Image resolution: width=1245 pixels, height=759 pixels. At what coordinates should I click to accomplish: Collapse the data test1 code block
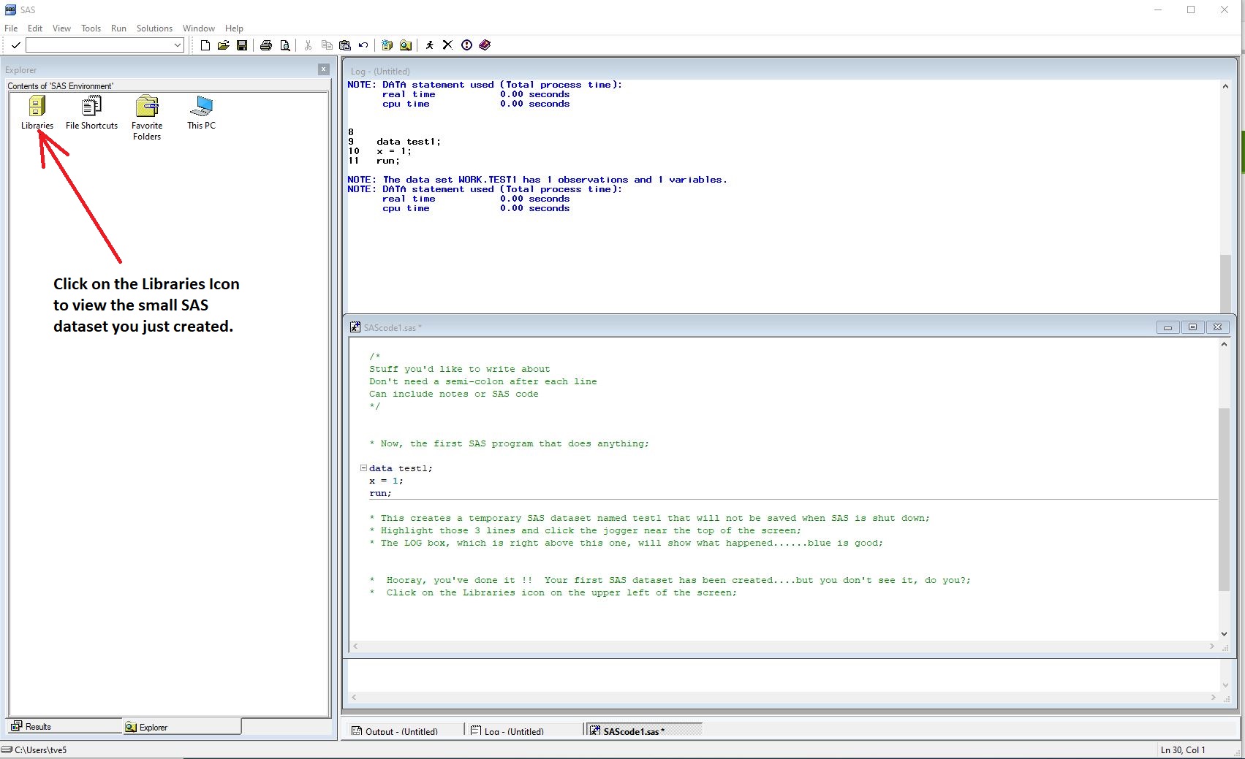363,468
